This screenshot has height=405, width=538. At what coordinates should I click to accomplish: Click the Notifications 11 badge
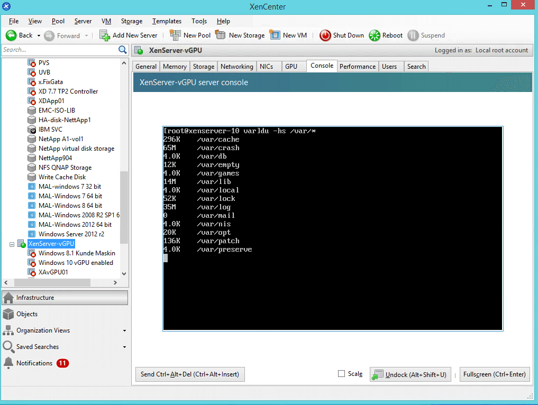point(62,363)
